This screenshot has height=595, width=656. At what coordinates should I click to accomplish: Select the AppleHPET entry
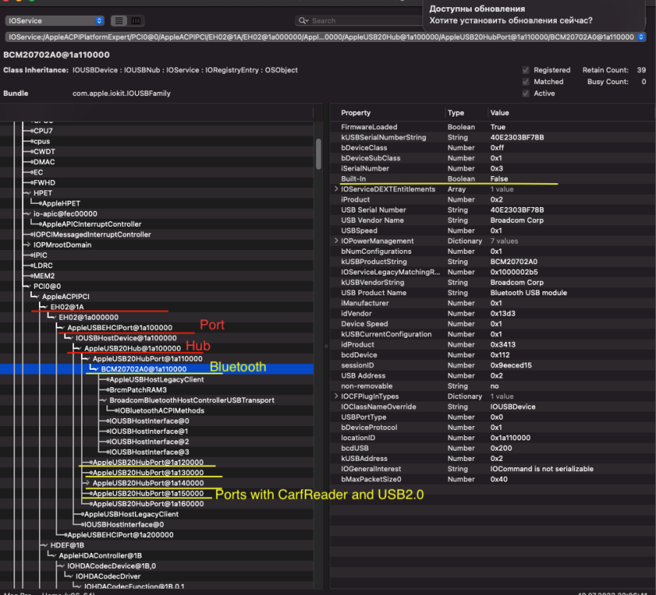coord(61,203)
